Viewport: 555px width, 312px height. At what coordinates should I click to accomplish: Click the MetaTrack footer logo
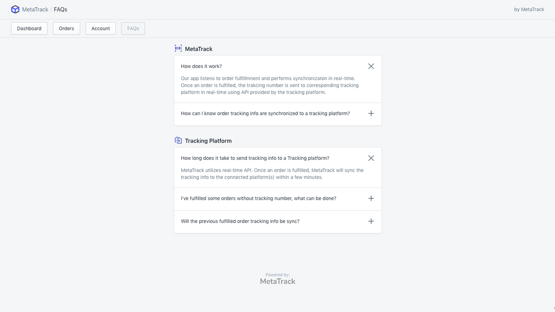pos(277,281)
